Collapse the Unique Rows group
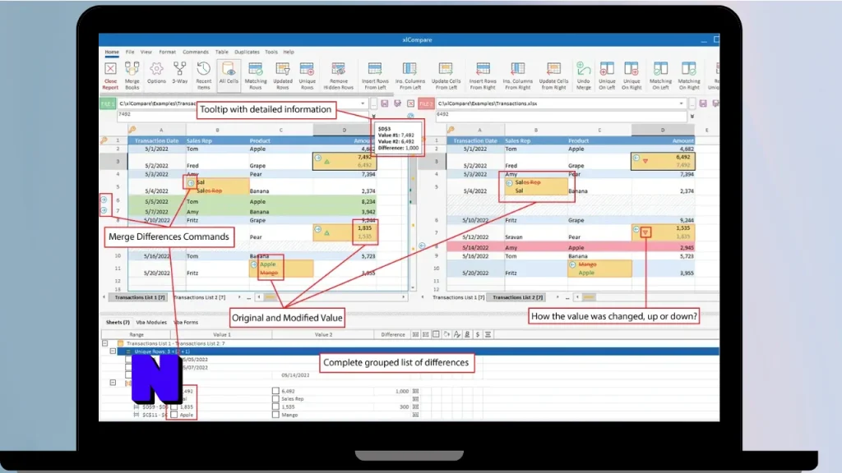Screen dimensions: 842x473 point(113,351)
